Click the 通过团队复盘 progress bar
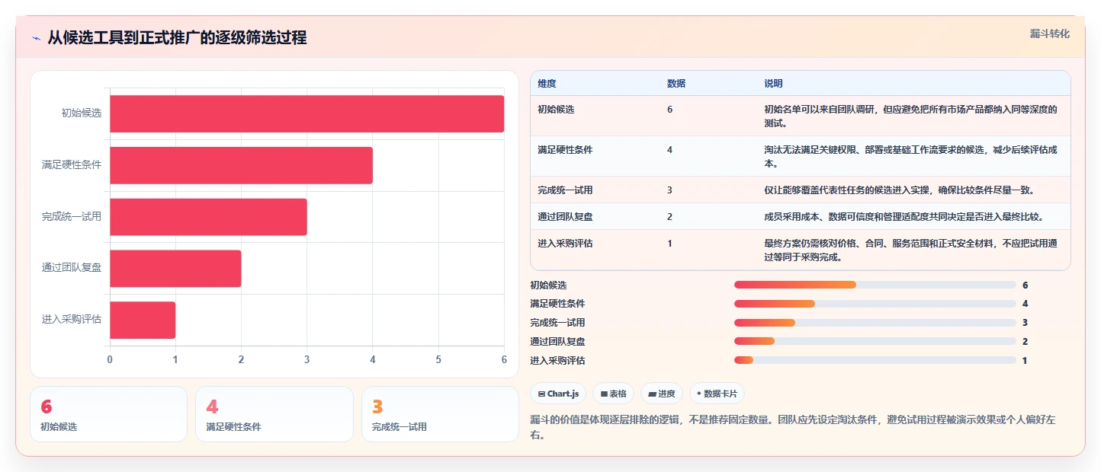 pyautogui.click(x=875, y=341)
